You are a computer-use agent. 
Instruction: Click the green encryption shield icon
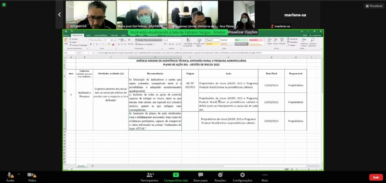(4, 5)
